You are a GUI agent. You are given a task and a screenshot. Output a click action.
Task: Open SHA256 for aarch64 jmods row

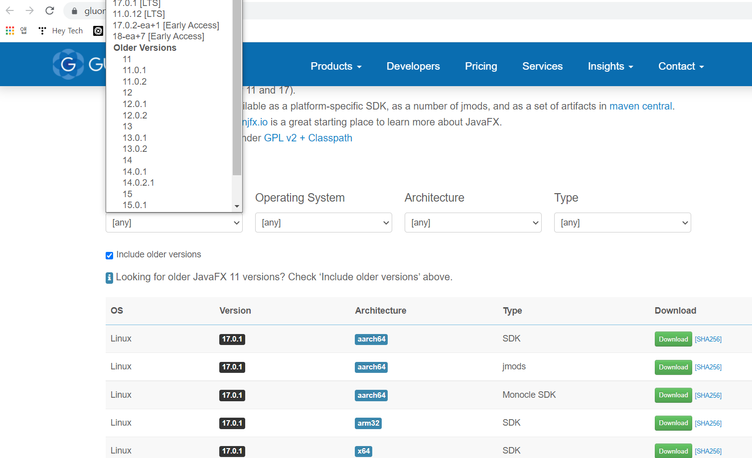708,367
